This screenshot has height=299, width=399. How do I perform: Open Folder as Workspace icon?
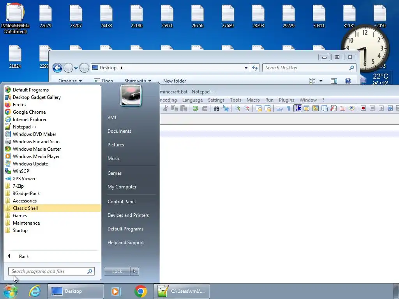343,108
